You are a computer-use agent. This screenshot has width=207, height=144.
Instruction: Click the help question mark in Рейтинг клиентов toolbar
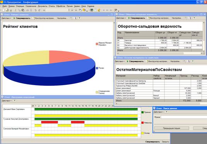[79, 18]
